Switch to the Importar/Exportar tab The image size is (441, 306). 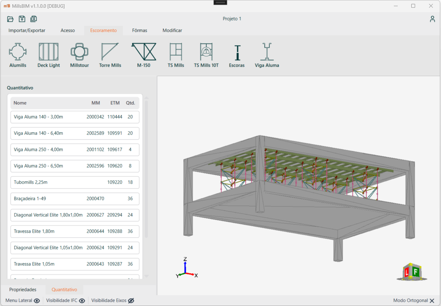pos(27,30)
